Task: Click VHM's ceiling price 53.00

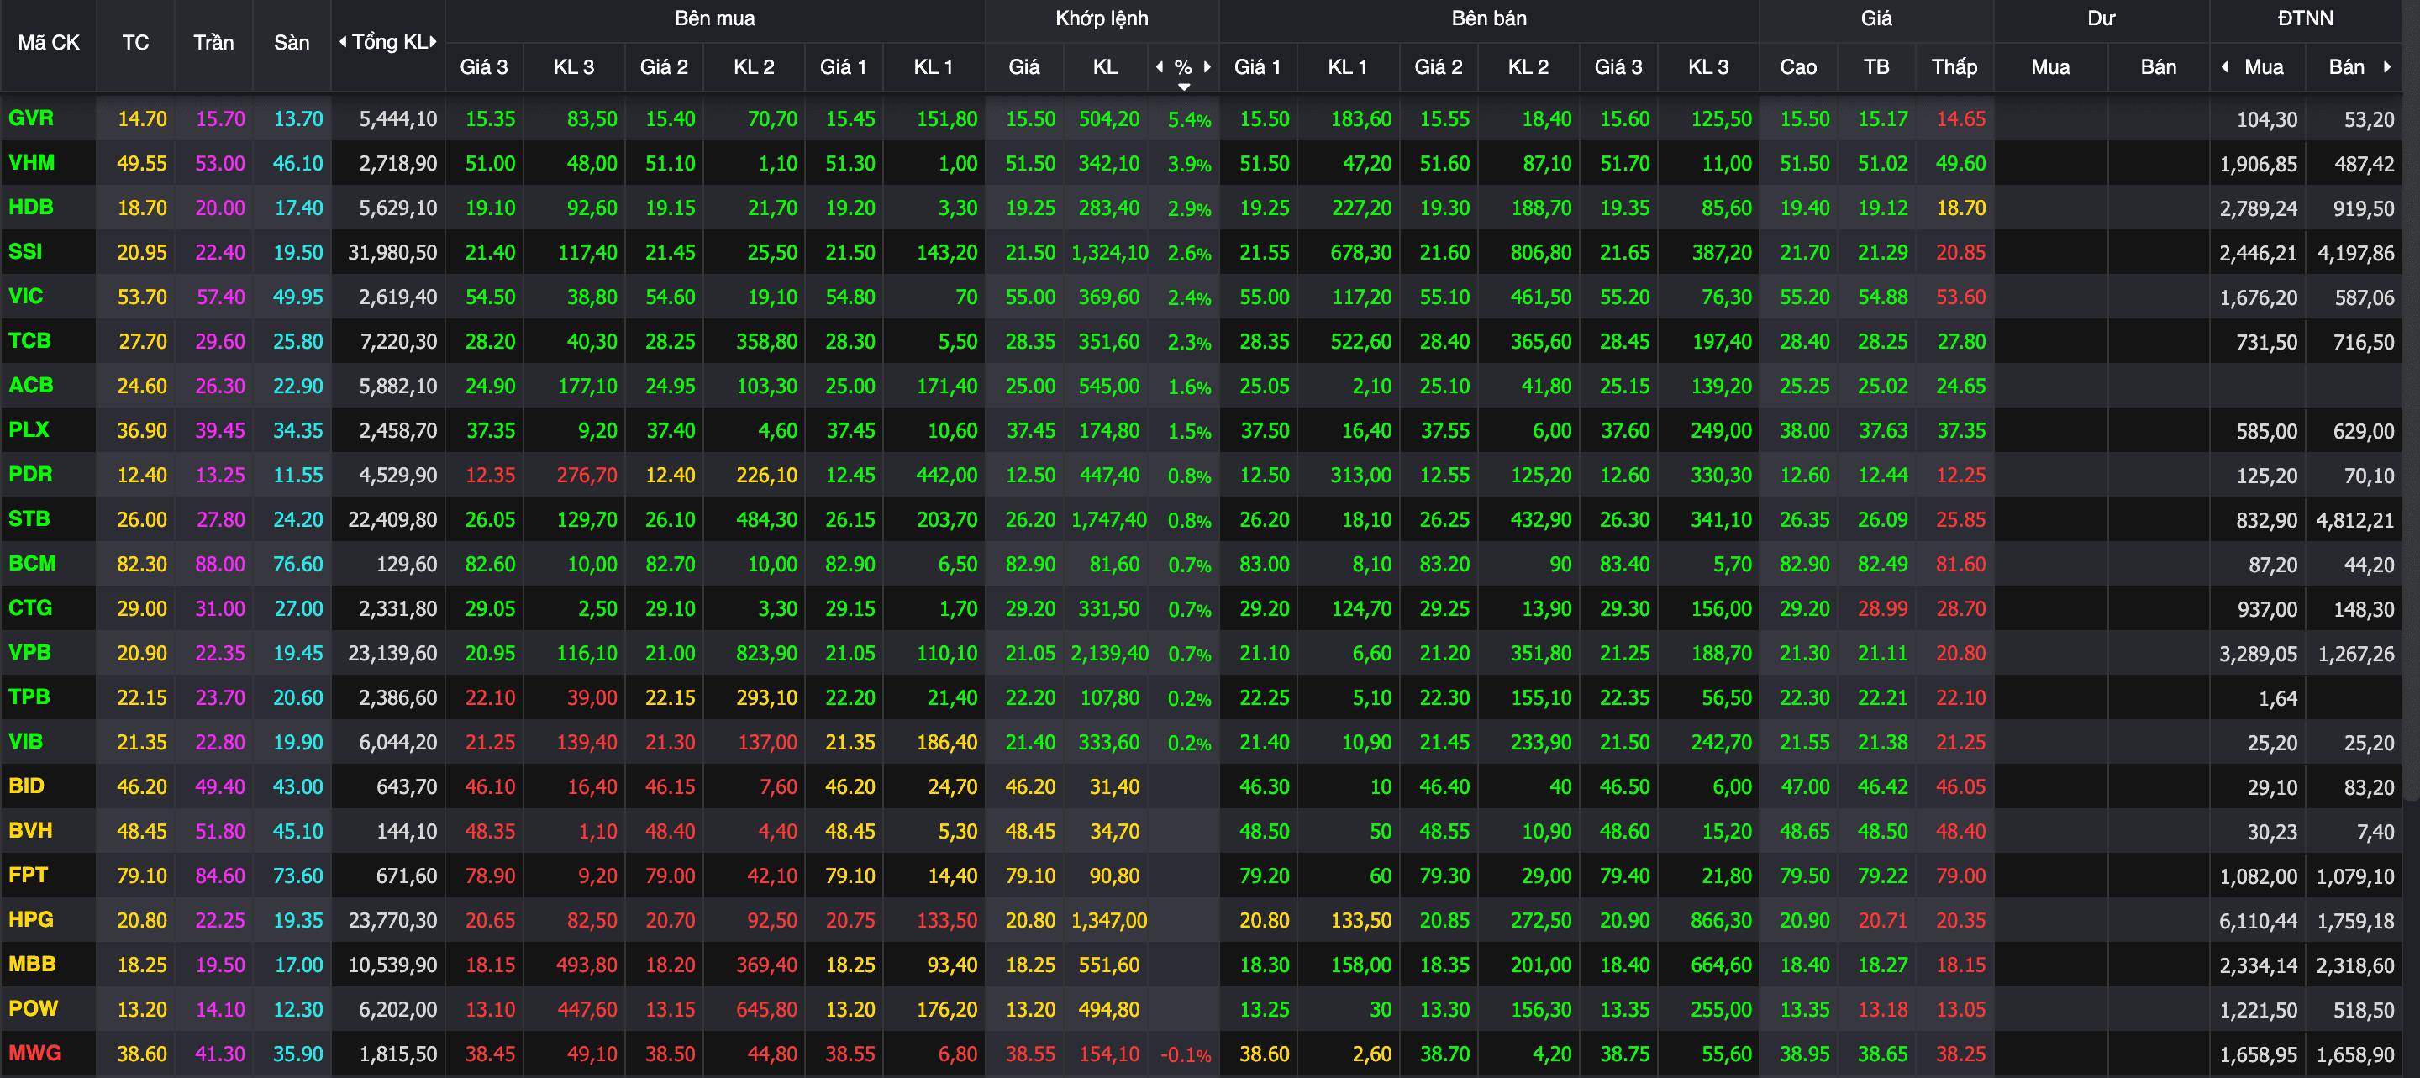Action: coord(220,163)
